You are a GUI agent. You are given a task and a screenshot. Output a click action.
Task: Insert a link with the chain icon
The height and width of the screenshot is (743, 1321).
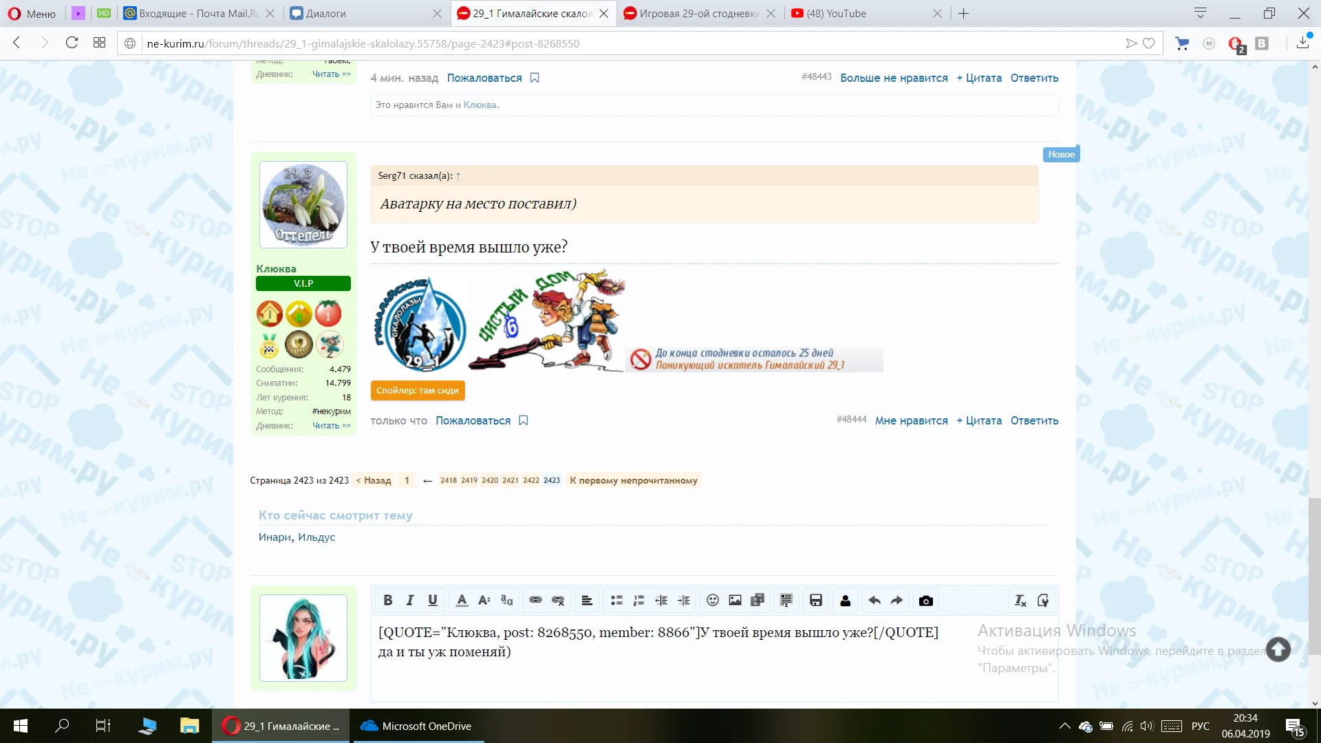tap(535, 601)
